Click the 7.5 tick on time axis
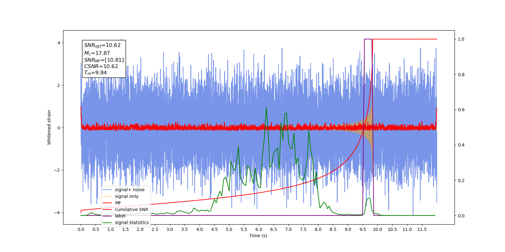This screenshot has width=505, height=252. 303,229
